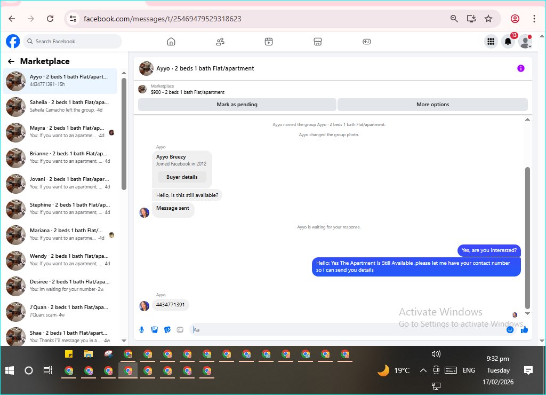Attach a file using photo icon

(x=155, y=329)
